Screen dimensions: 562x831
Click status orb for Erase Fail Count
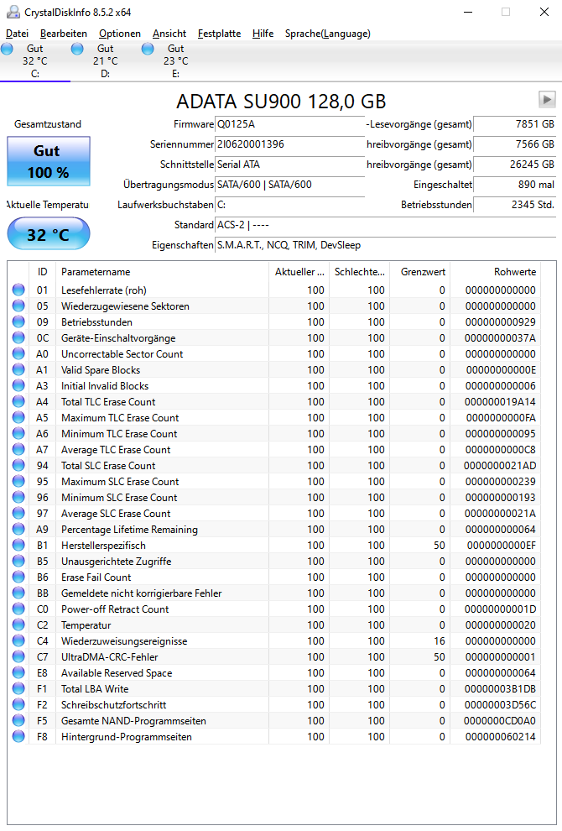(18, 577)
